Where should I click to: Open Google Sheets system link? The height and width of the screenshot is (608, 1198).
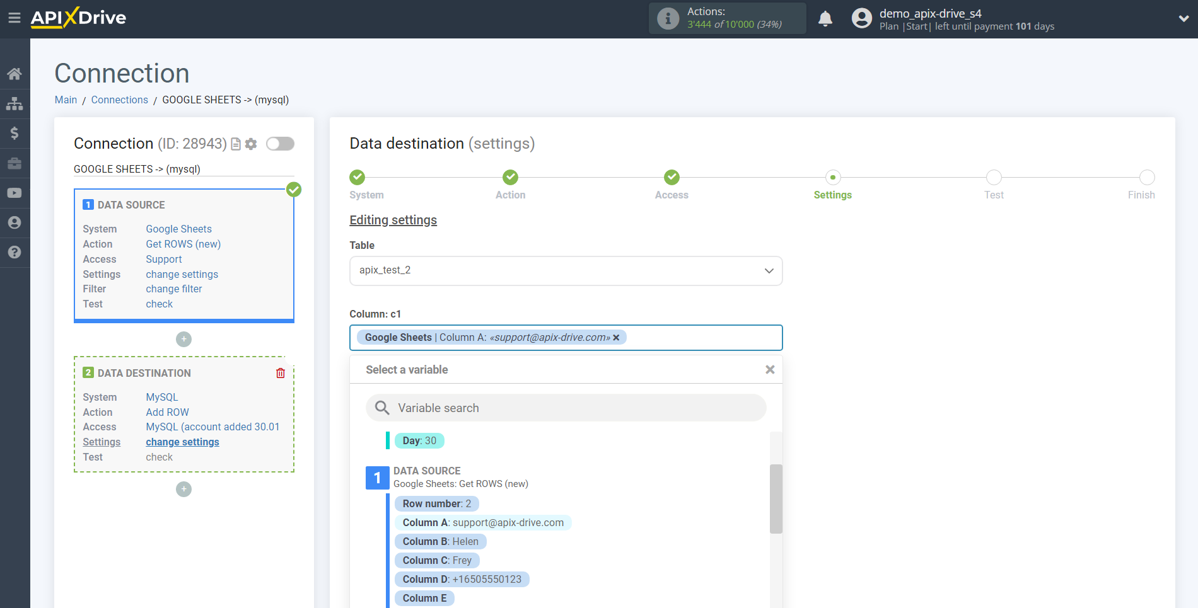tap(178, 229)
